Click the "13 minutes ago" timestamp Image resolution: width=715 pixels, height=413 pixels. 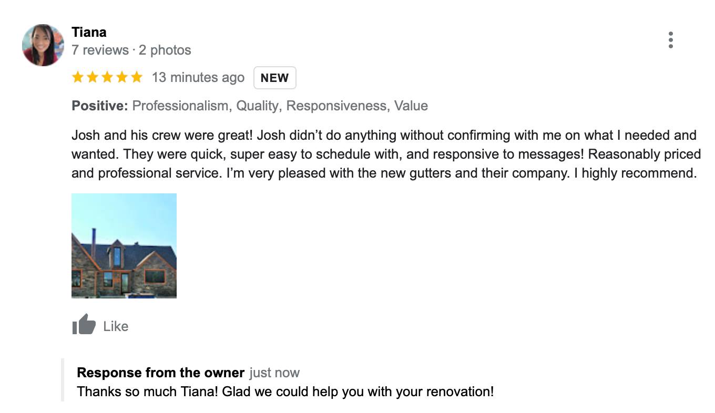[x=198, y=78]
